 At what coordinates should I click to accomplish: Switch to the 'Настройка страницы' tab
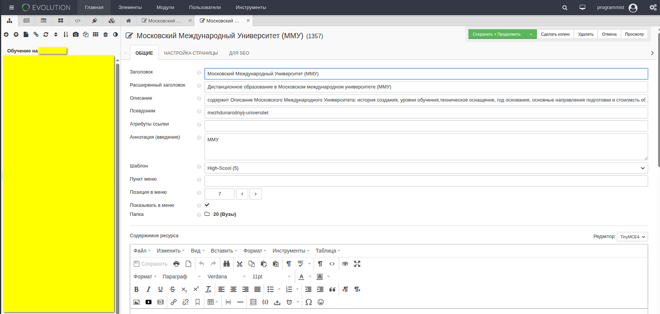191,53
